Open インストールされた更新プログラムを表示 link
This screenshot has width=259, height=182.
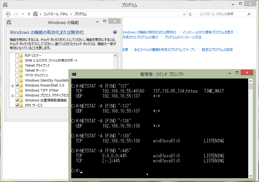point(208,32)
